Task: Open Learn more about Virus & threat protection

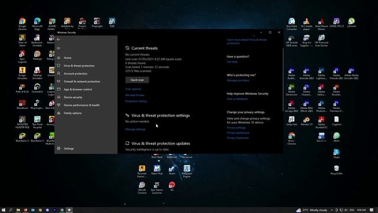Action: pos(246,41)
